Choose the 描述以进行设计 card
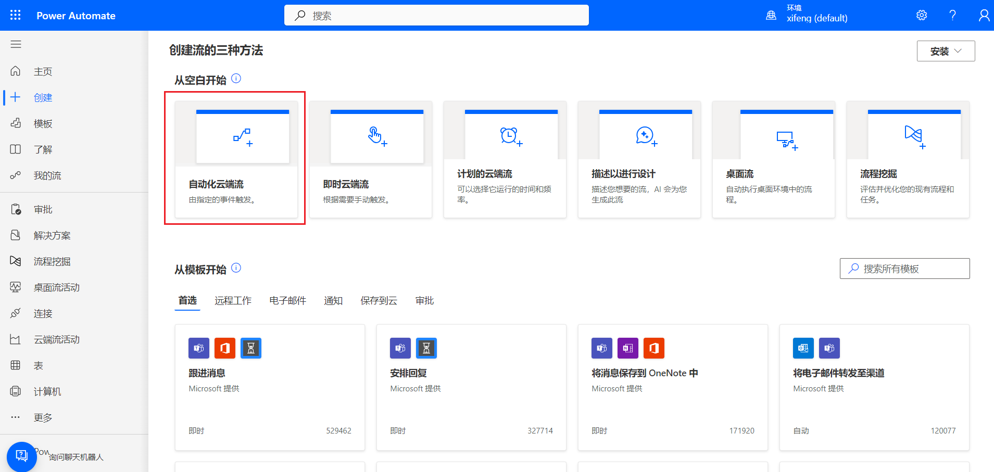Image resolution: width=994 pixels, height=472 pixels. 639,159
